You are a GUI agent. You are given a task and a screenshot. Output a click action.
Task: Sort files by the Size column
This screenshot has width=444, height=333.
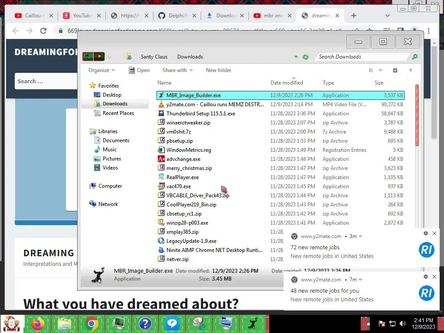pyautogui.click(x=379, y=83)
